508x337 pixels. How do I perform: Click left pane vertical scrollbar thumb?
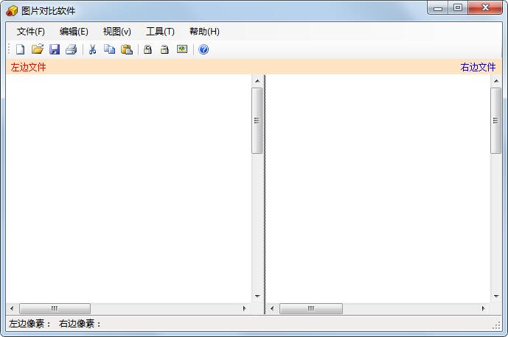(257, 121)
